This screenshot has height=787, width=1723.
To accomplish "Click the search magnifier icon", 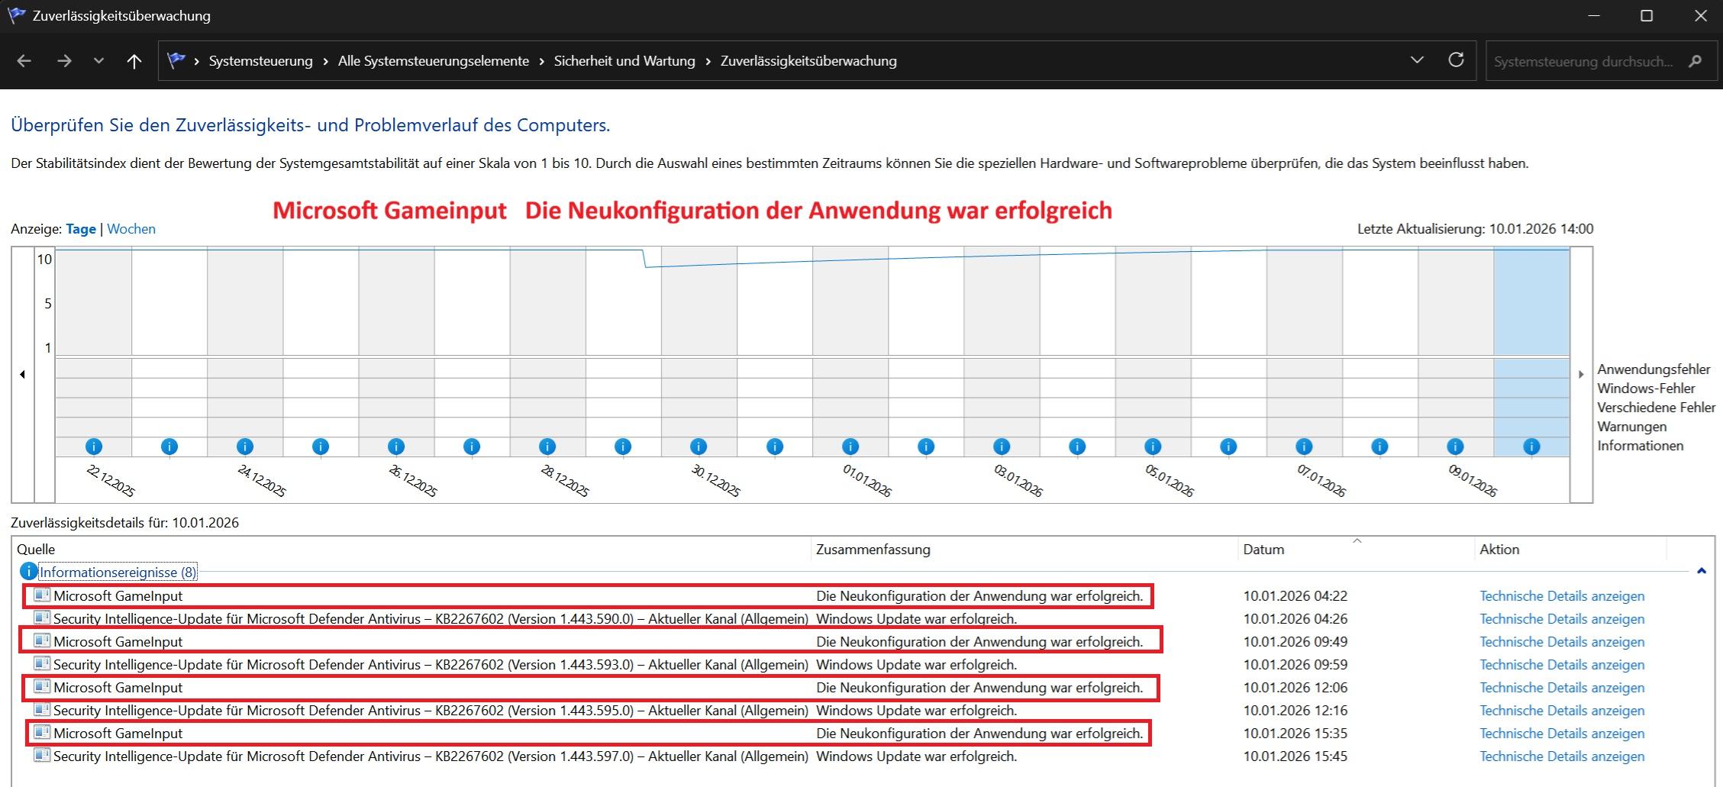I will pyautogui.click(x=1695, y=61).
